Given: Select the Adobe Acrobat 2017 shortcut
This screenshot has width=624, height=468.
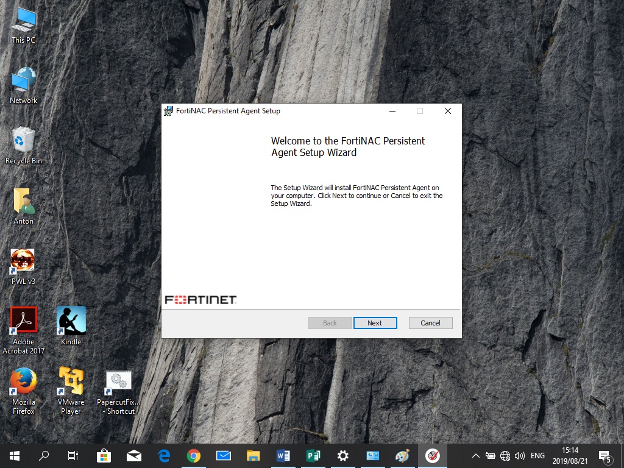Looking at the screenshot, I should [24, 322].
